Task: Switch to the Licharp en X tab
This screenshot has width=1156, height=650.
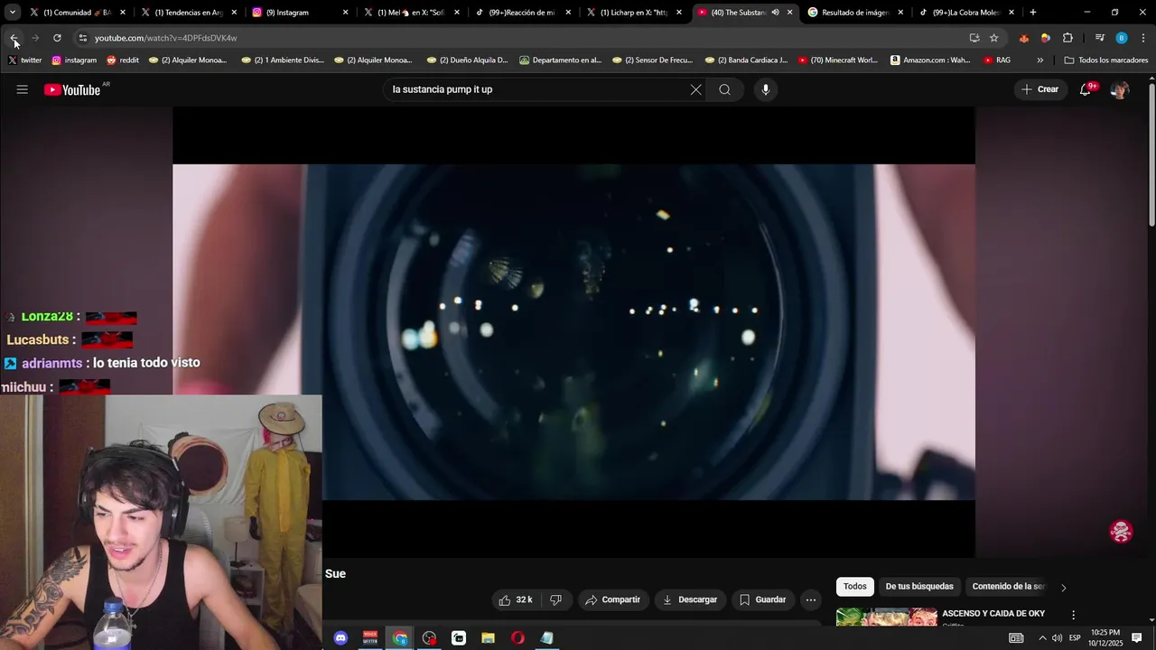Action: pos(634,13)
